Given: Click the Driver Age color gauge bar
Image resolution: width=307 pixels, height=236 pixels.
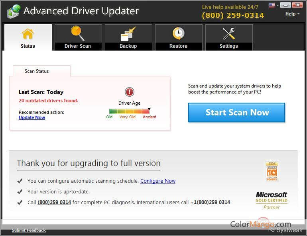Looking at the screenshot, I should 129,111.
